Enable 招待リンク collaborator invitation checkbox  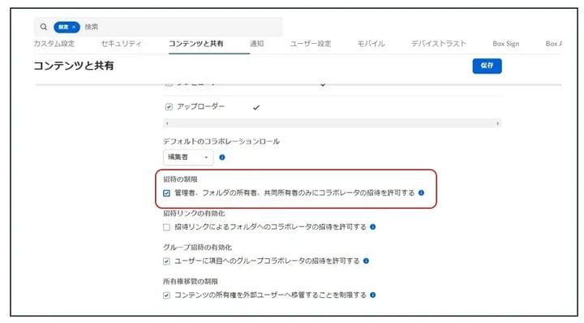tap(166, 227)
